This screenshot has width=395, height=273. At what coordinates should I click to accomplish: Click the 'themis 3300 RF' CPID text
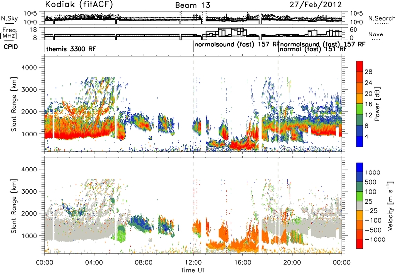(71, 49)
